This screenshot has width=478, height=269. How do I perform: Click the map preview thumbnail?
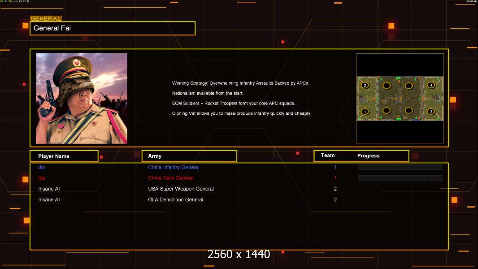(400, 98)
